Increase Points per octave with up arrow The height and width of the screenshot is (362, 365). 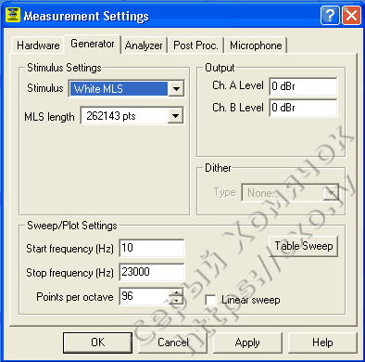[x=176, y=292]
